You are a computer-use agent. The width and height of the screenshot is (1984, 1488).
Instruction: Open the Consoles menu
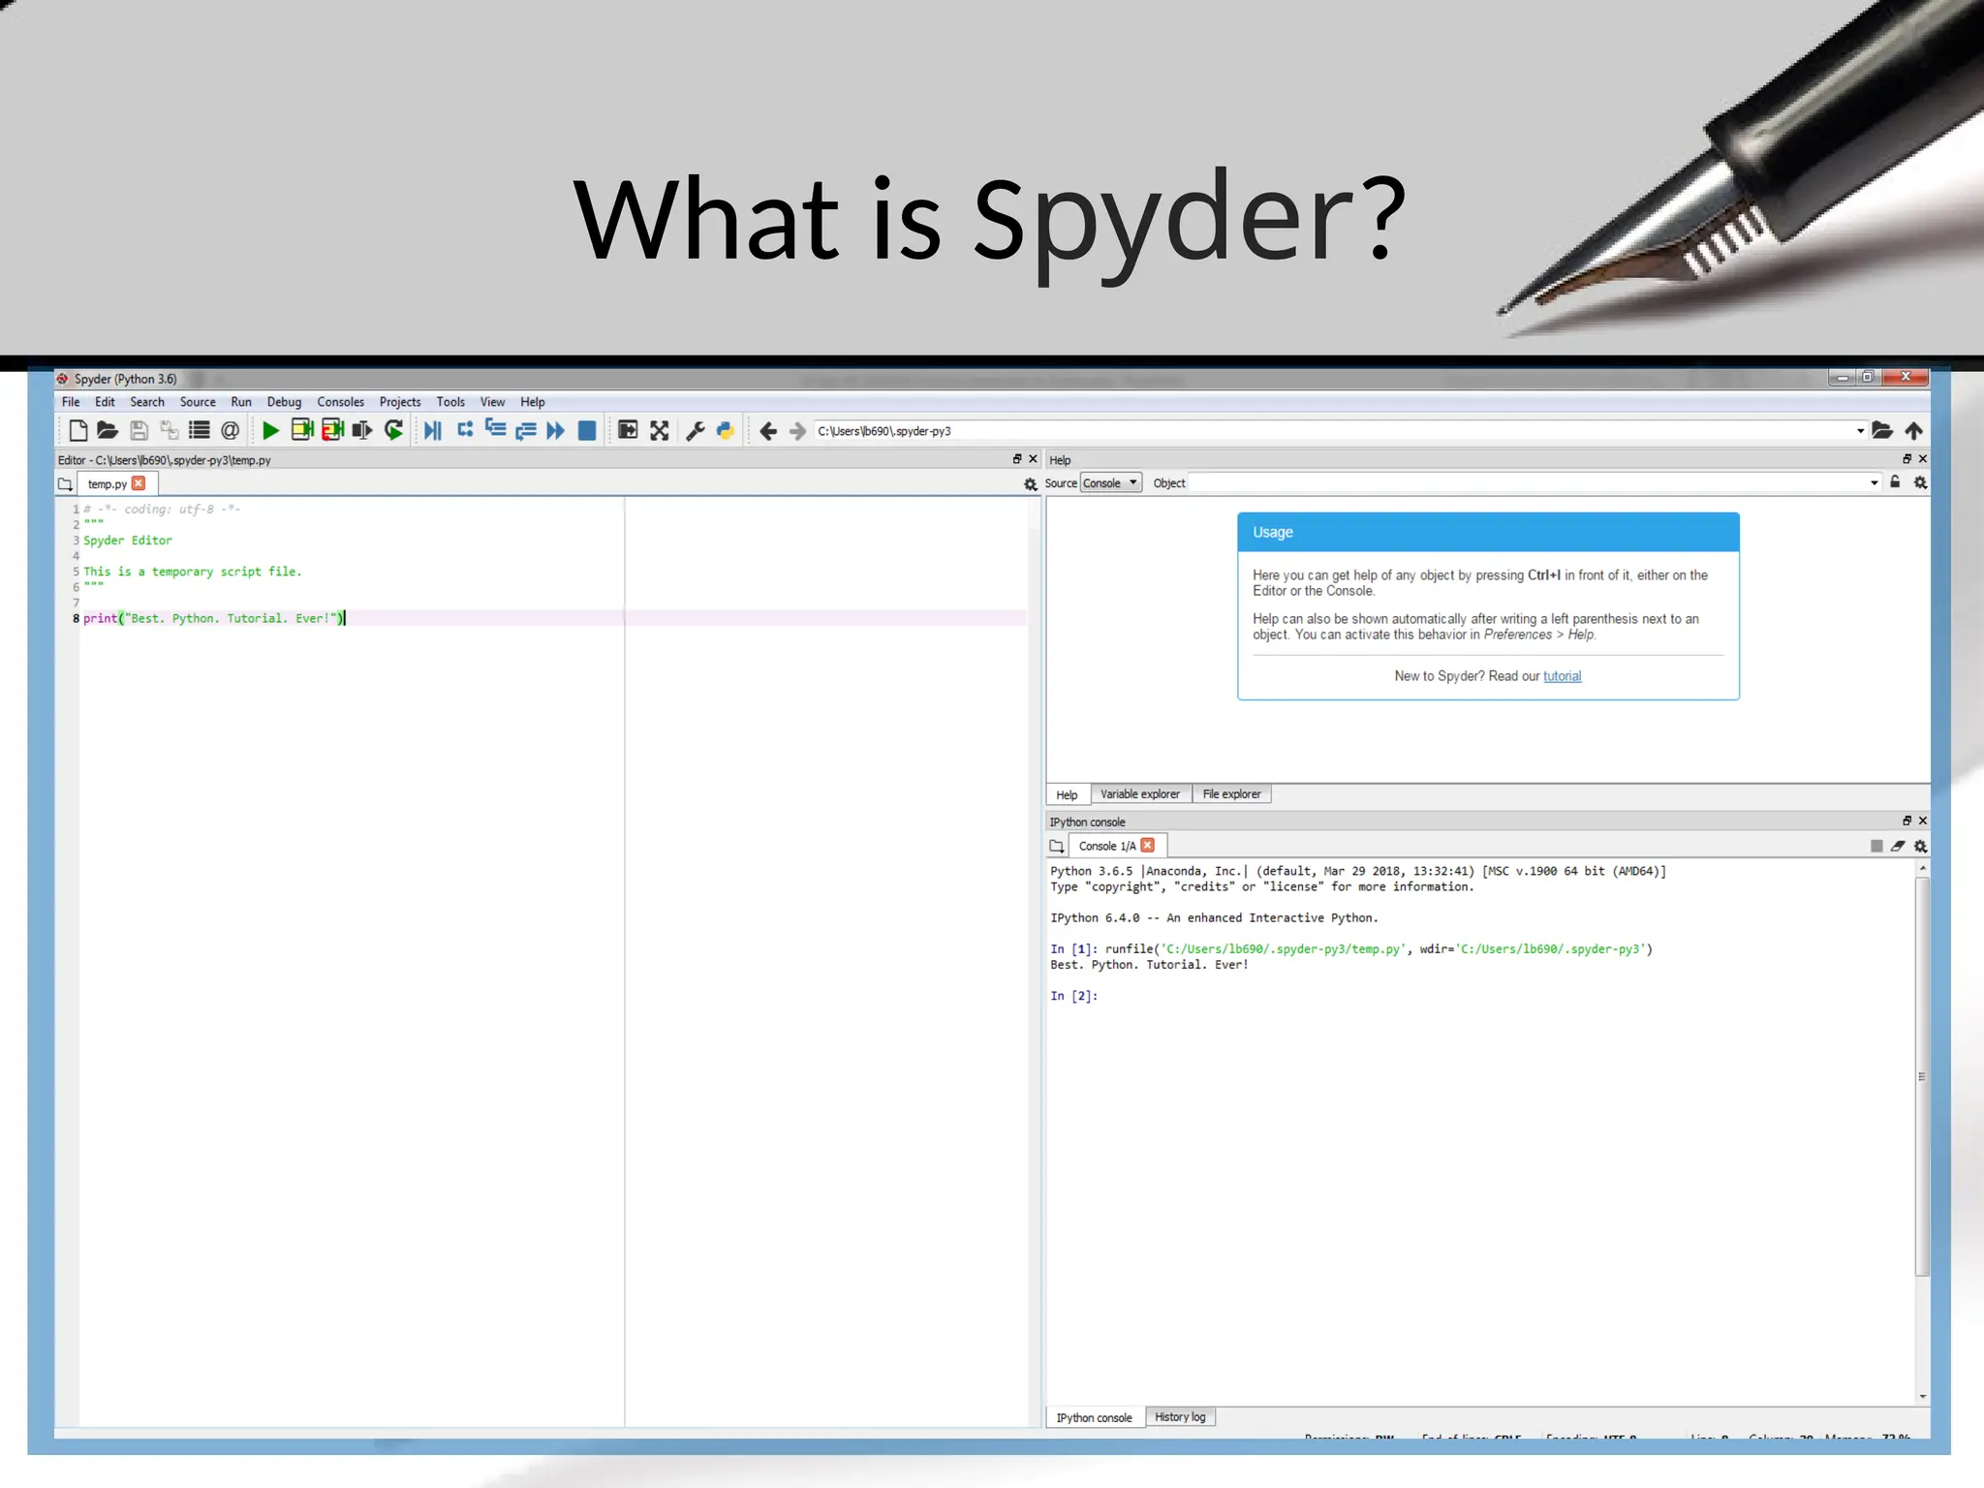[x=340, y=402]
